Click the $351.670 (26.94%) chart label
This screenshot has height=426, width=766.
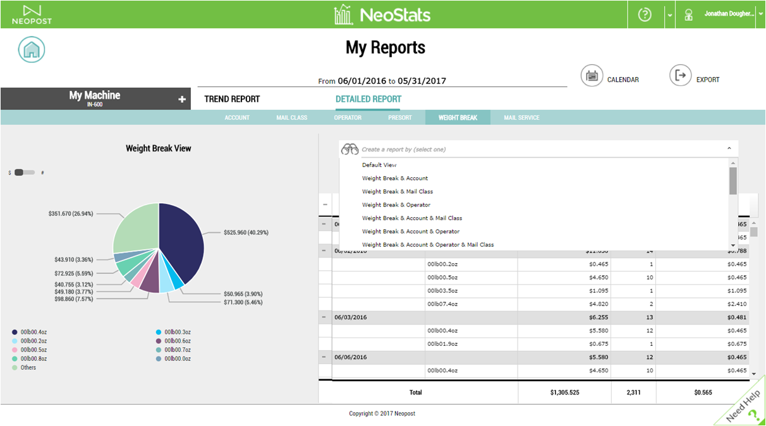pos(71,213)
